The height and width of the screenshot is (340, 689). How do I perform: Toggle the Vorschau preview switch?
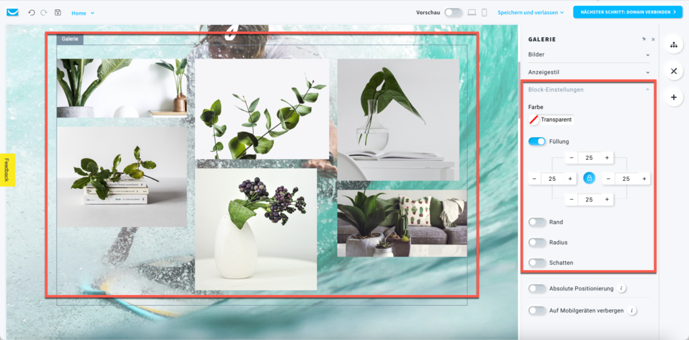pyautogui.click(x=453, y=12)
